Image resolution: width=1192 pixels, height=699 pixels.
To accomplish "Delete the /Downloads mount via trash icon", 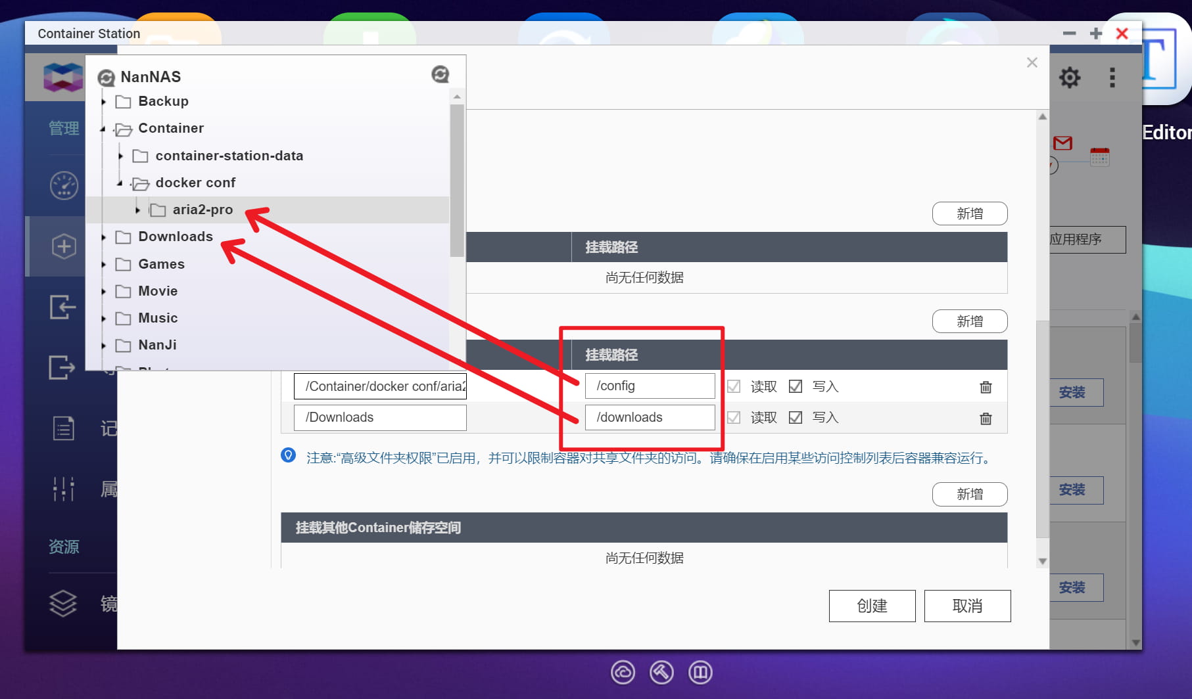I will (986, 418).
